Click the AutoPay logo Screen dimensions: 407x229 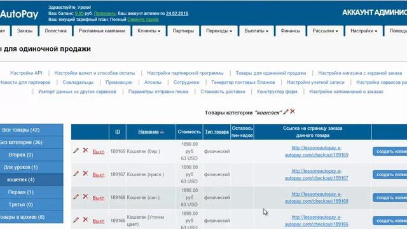click(x=18, y=14)
